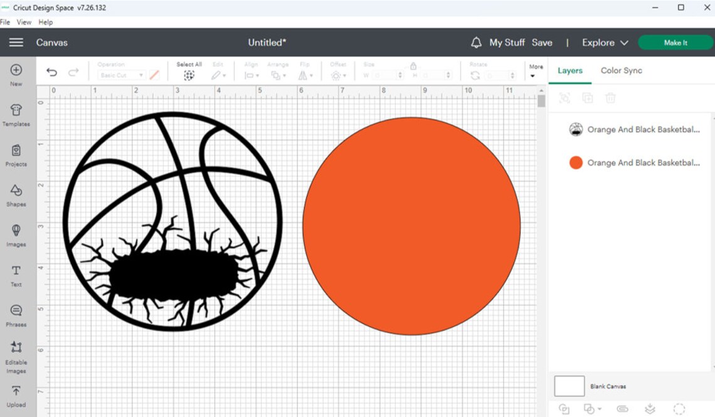Image resolution: width=715 pixels, height=417 pixels.
Task: Click the Width size input field
Action: point(385,75)
